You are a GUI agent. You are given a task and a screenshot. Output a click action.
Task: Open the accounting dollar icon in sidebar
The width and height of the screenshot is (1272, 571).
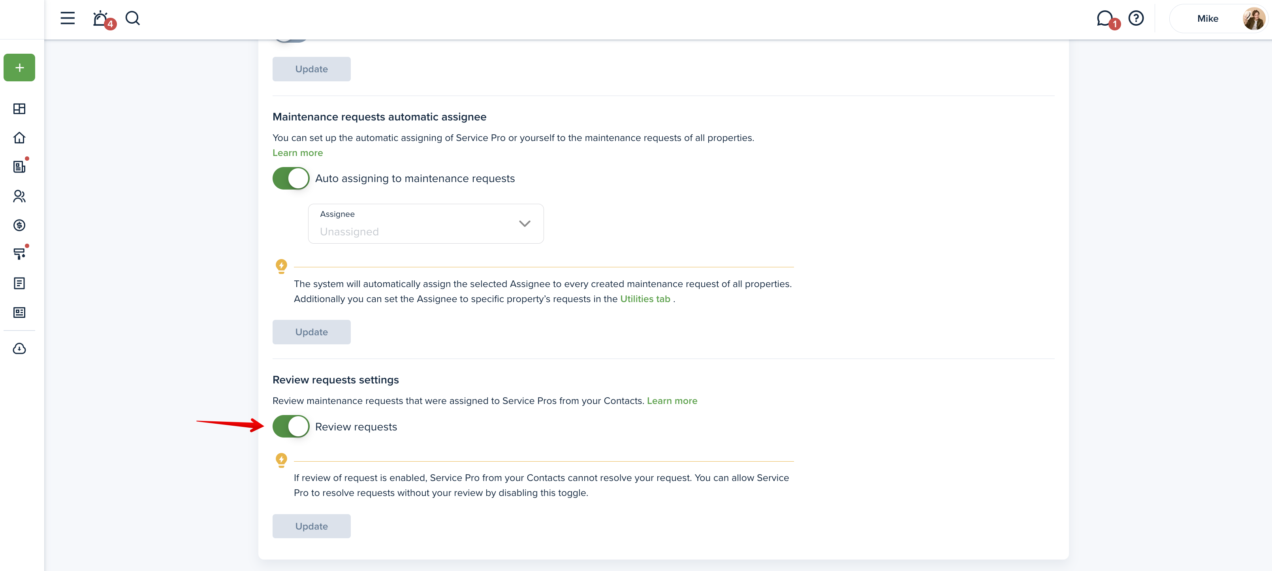(19, 225)
